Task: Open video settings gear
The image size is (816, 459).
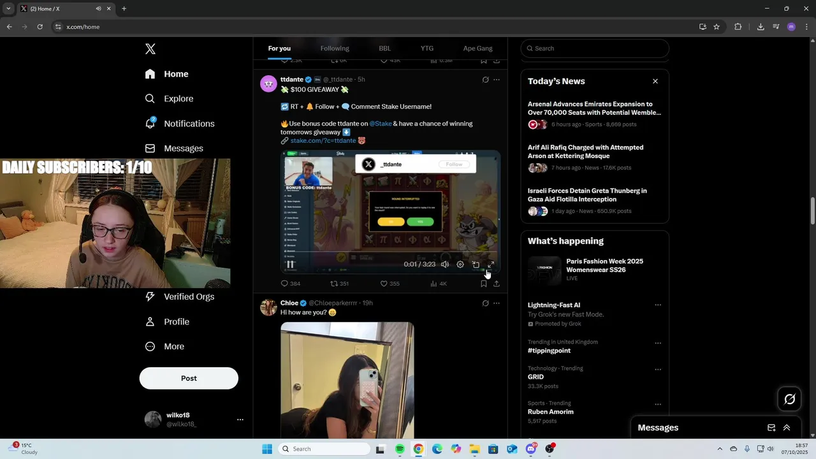Action: [460, 265]
